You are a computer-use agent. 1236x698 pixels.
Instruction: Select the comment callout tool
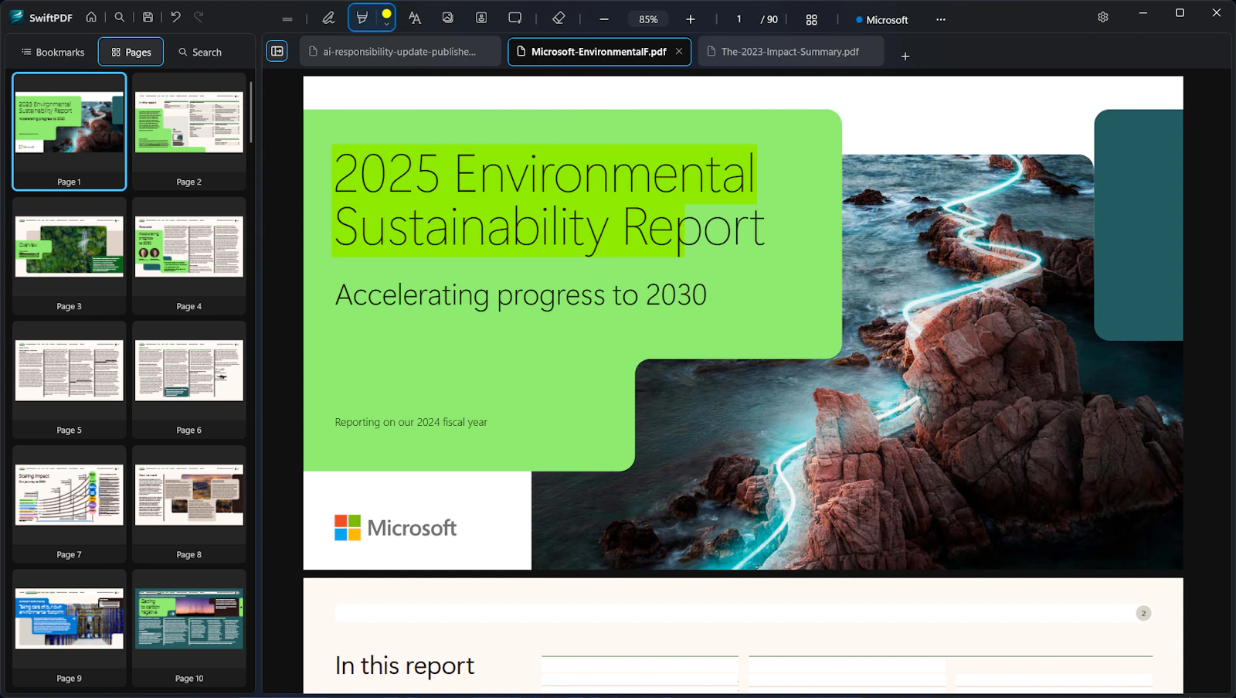[x=514, y=17]
